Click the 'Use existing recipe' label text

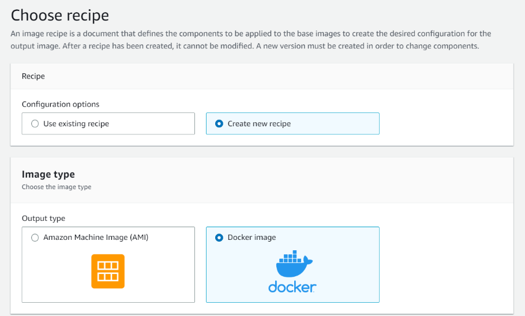[x=76, y=123]
